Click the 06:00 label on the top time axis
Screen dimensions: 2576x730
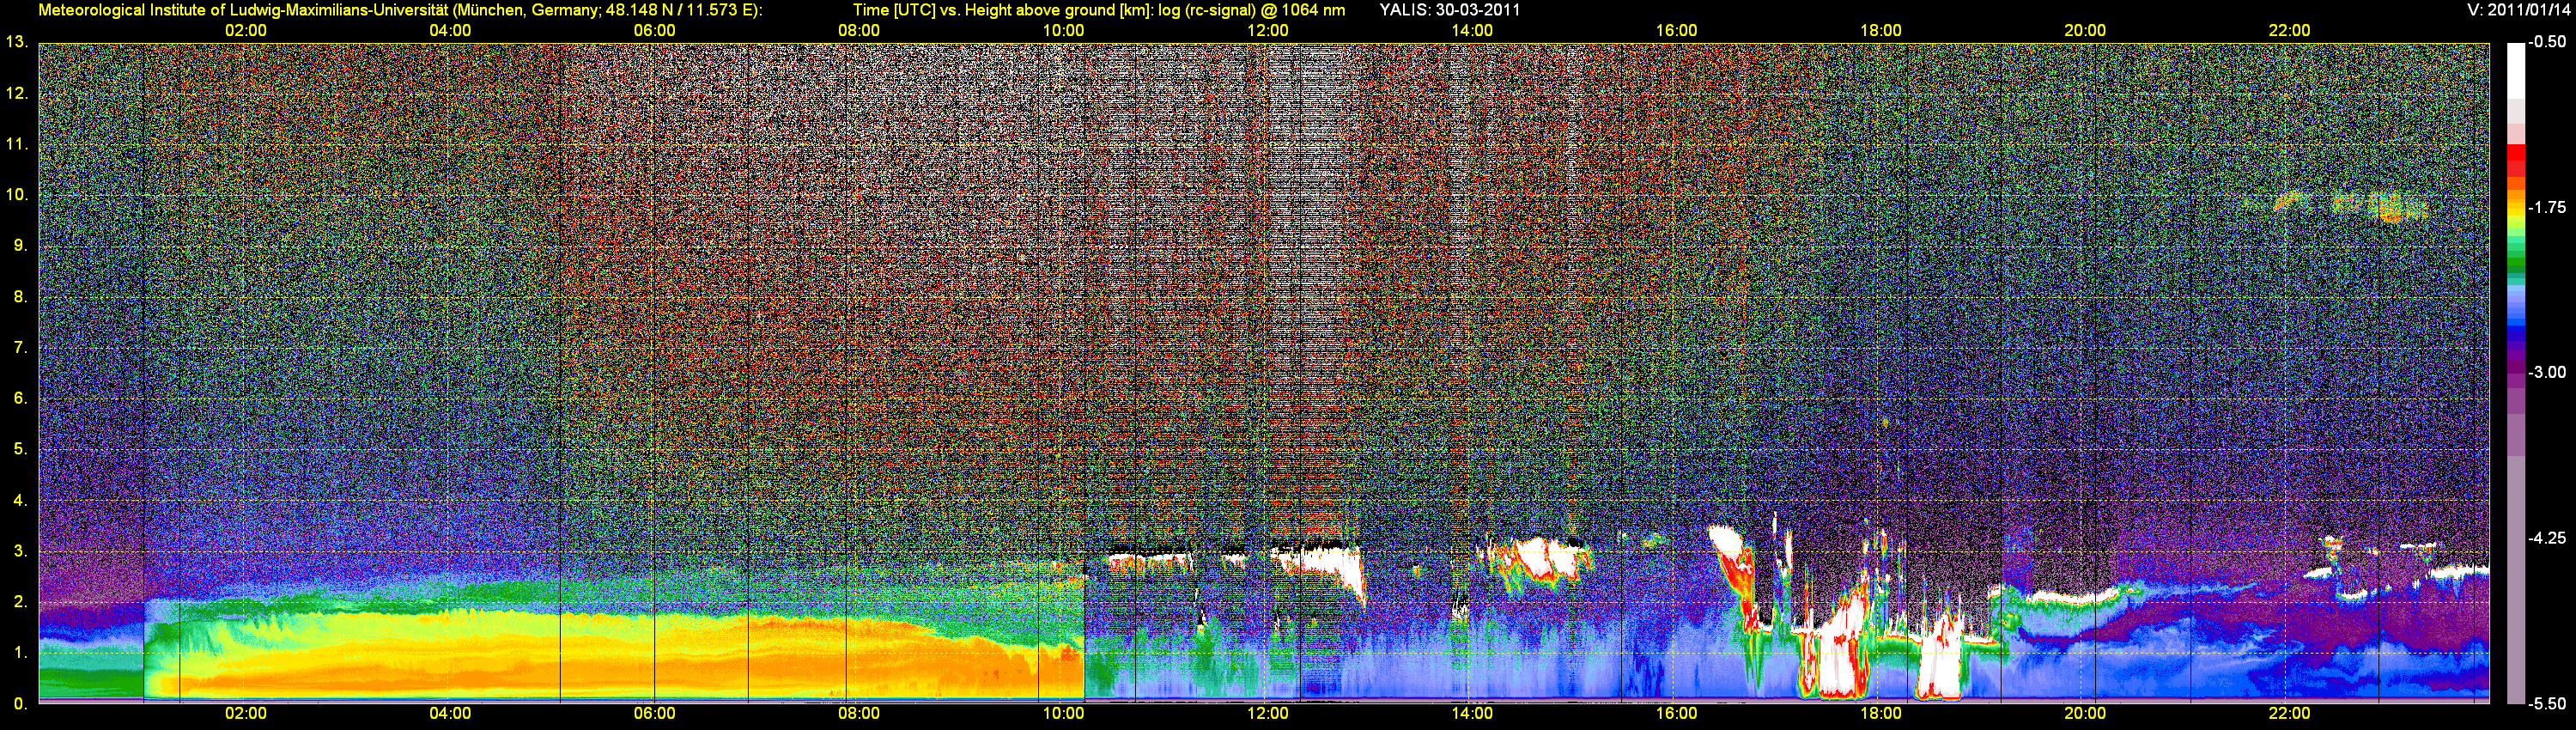pos(654,31)
